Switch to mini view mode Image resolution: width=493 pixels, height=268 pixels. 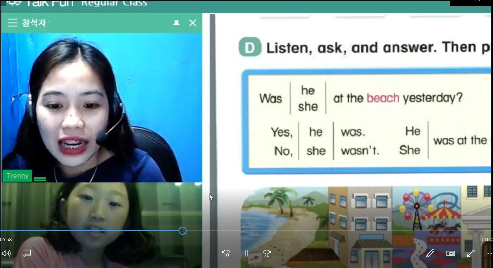[x=450, y=253]
